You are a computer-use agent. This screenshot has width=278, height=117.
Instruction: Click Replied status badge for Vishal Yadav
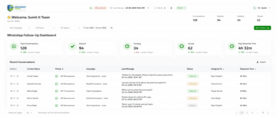pyautogui.click(x=193, y=76)
